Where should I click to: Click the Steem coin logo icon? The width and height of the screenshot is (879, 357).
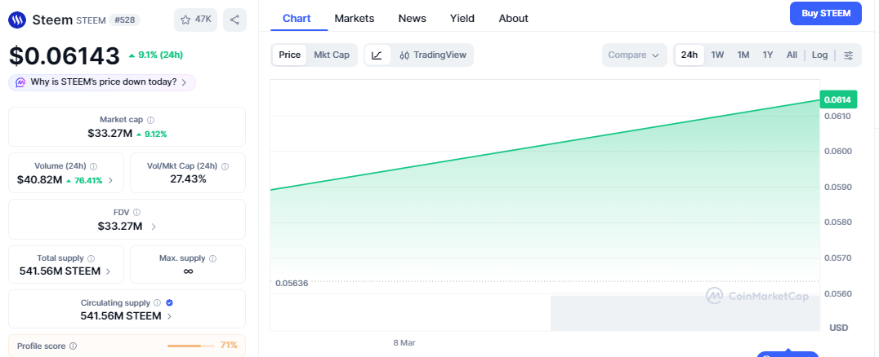pos(17,20)
